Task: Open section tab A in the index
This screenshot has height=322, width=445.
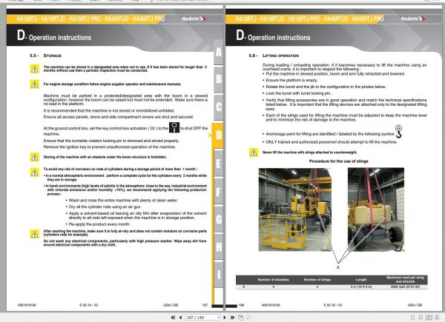Action: click(219, 52)
